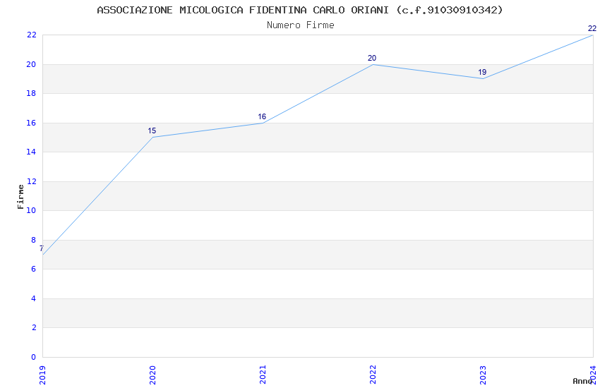Click the y-axis tick label 16

coord(31,123)
